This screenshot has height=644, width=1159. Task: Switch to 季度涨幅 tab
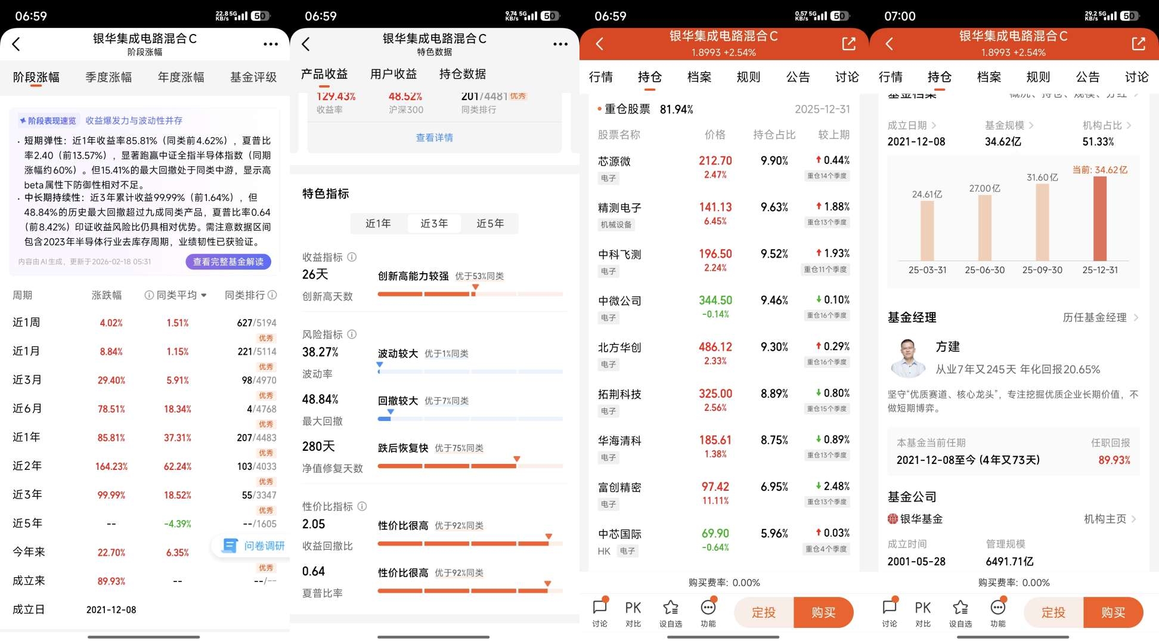click(108, 77)
